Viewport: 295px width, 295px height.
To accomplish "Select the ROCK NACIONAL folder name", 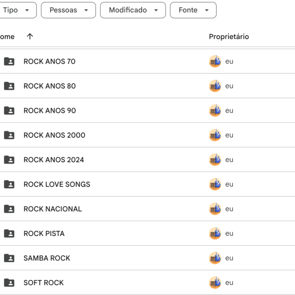I will pyautogui.click(x=53, y=209).
